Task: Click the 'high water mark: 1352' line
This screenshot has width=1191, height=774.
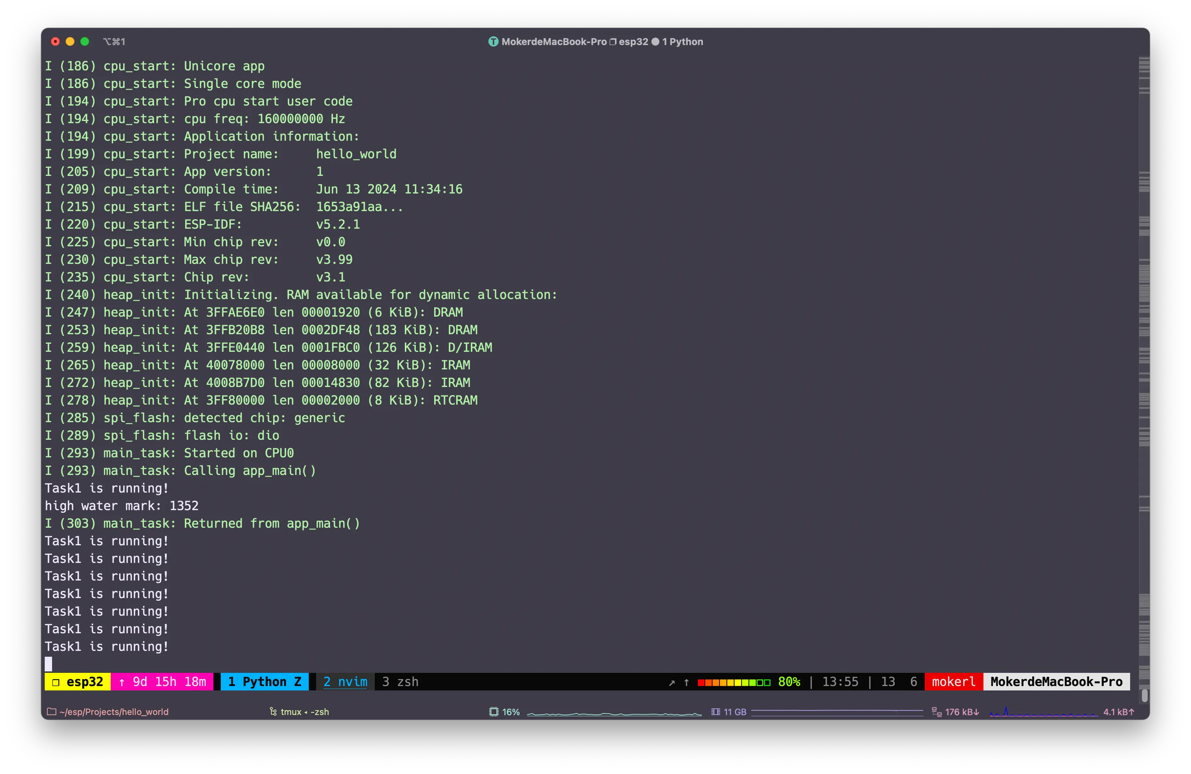Action: [x=122, y=505]
